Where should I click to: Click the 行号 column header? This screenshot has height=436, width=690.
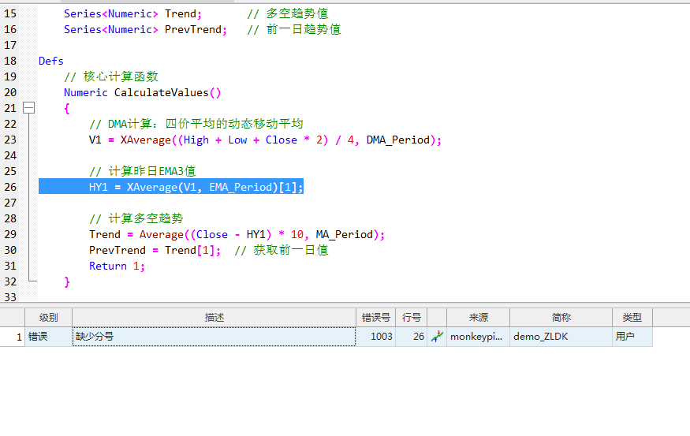[411, 317]
